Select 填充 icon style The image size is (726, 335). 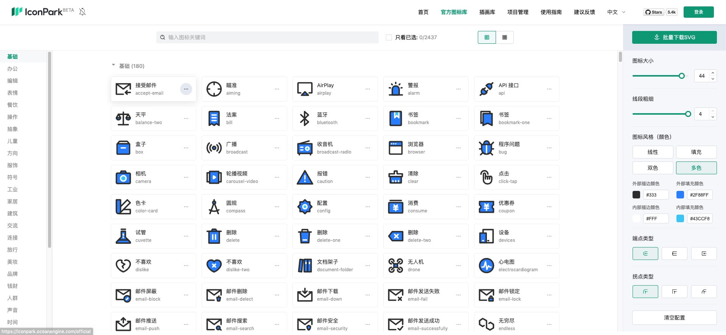pos(696,152)
